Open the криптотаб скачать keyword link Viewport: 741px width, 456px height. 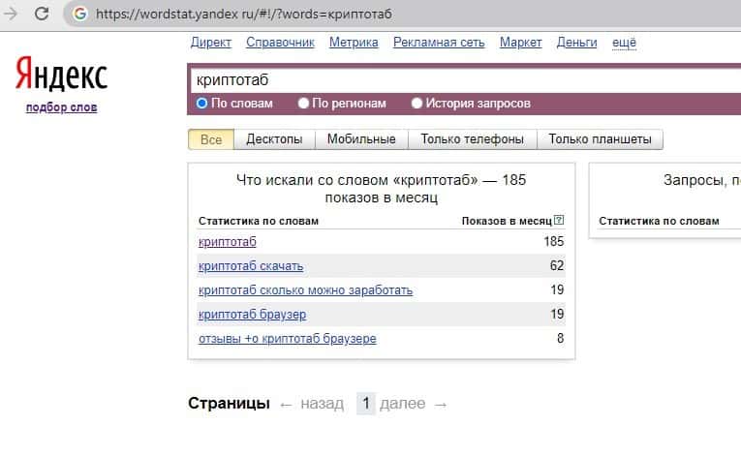tap(251, 266)
